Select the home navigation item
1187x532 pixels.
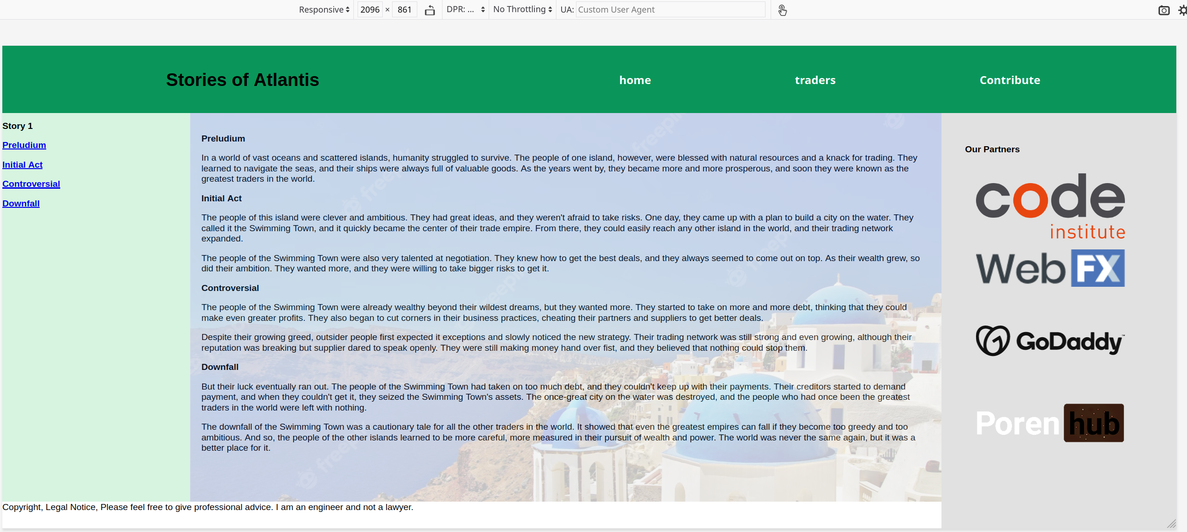point(635,80)
